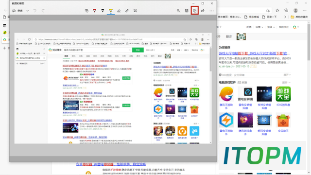
Task: Select the red ballpoint pen tool
Action: 95,11
